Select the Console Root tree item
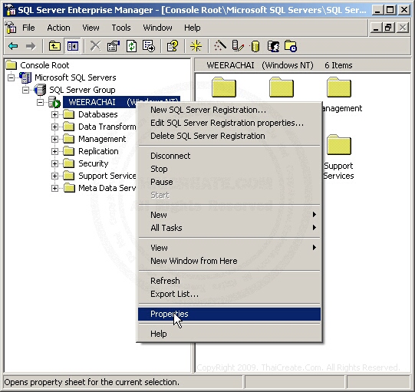This screenshot has height=392, width=415. click(x=44, y=65)
